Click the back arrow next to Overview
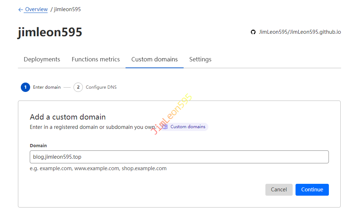The image size is (359, 219). click(x=20, y=10)
